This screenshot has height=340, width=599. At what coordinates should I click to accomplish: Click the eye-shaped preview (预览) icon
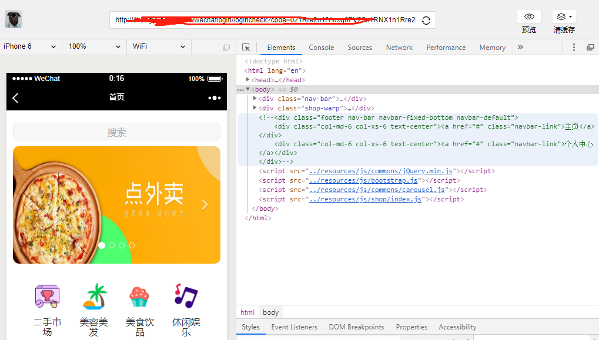(x=528, y=17)
